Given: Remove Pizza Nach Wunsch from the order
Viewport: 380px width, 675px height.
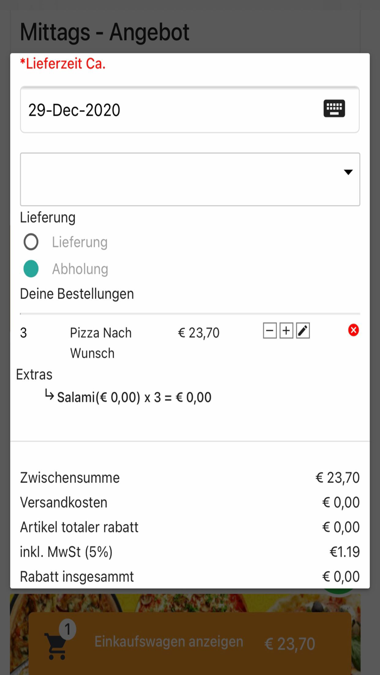Looking at the screenshot, I should (x=354, y=329).
